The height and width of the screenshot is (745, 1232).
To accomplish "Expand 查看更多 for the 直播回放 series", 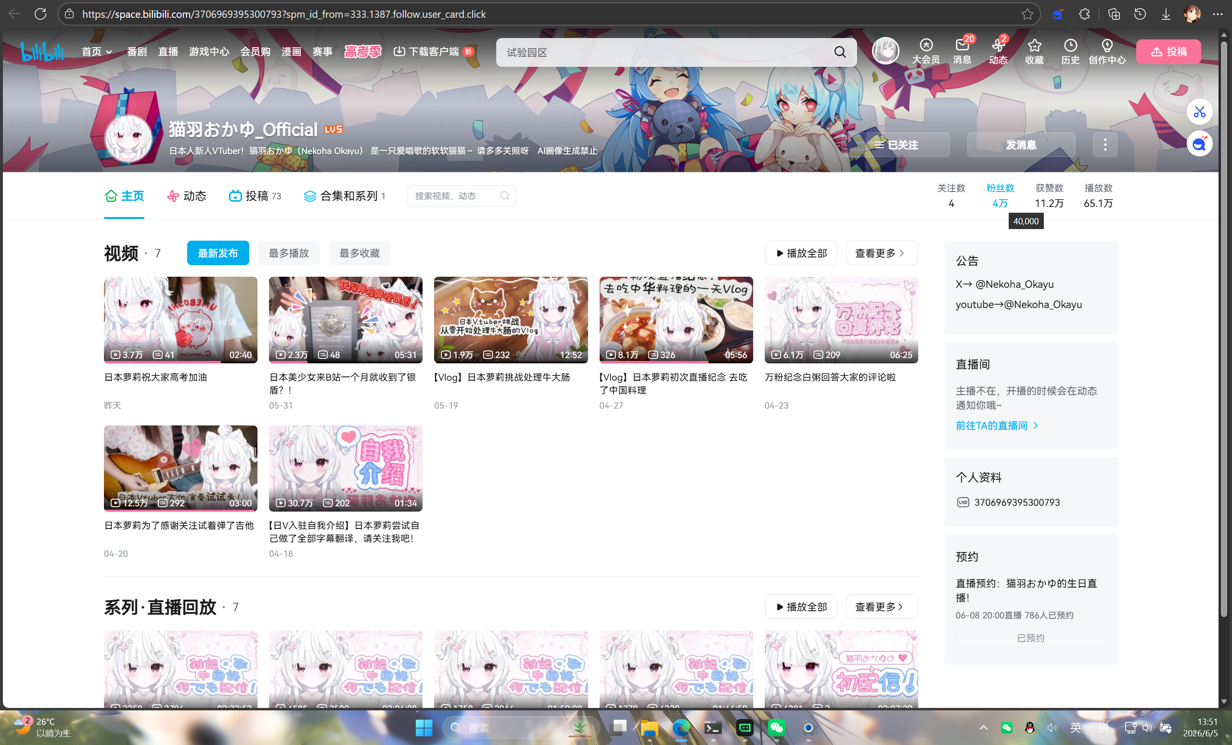I will [882, 606].
